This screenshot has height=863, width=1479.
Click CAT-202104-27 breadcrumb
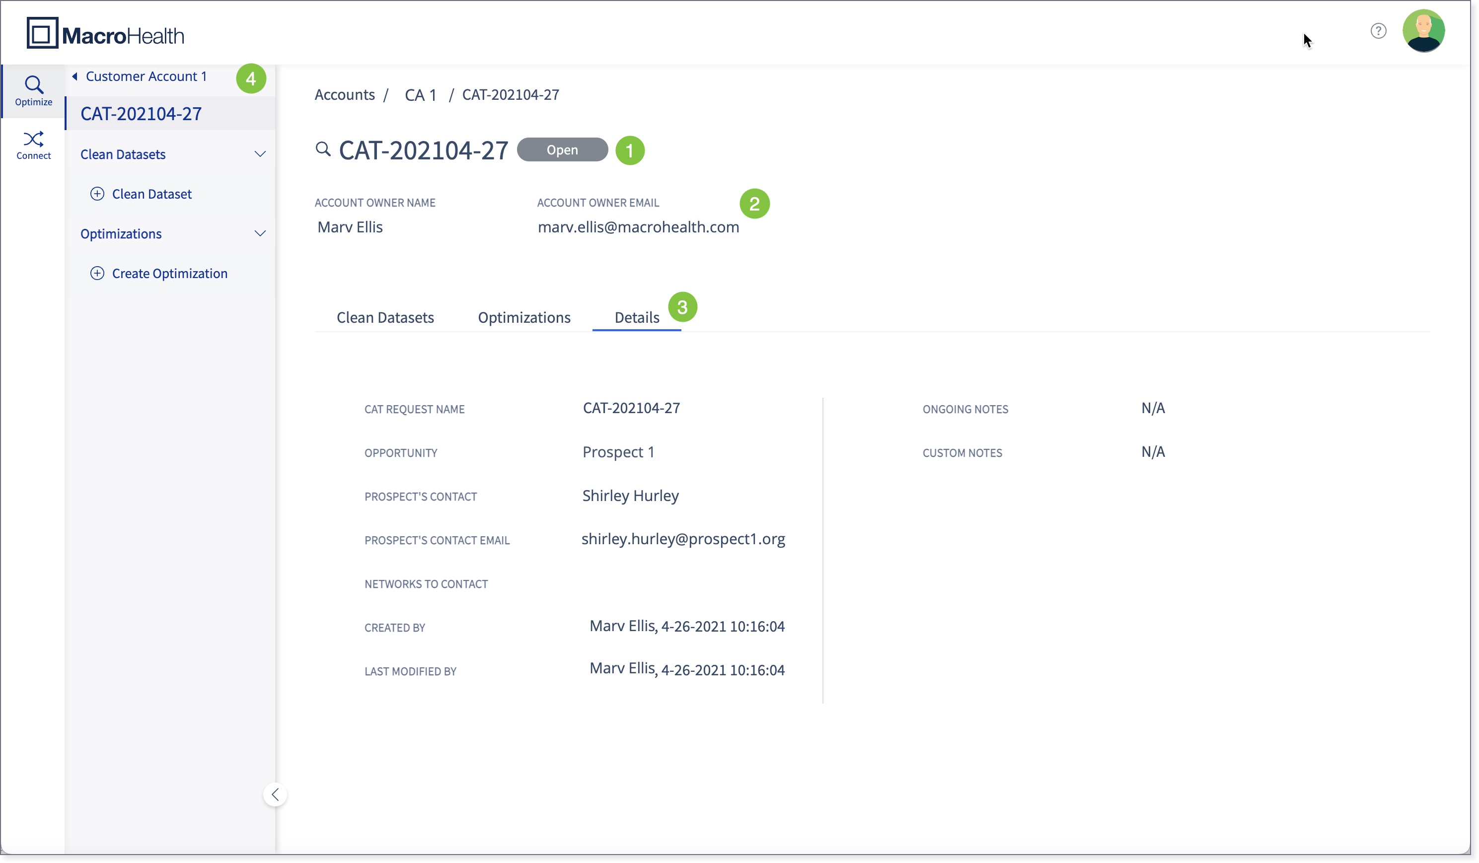point(511,94)
